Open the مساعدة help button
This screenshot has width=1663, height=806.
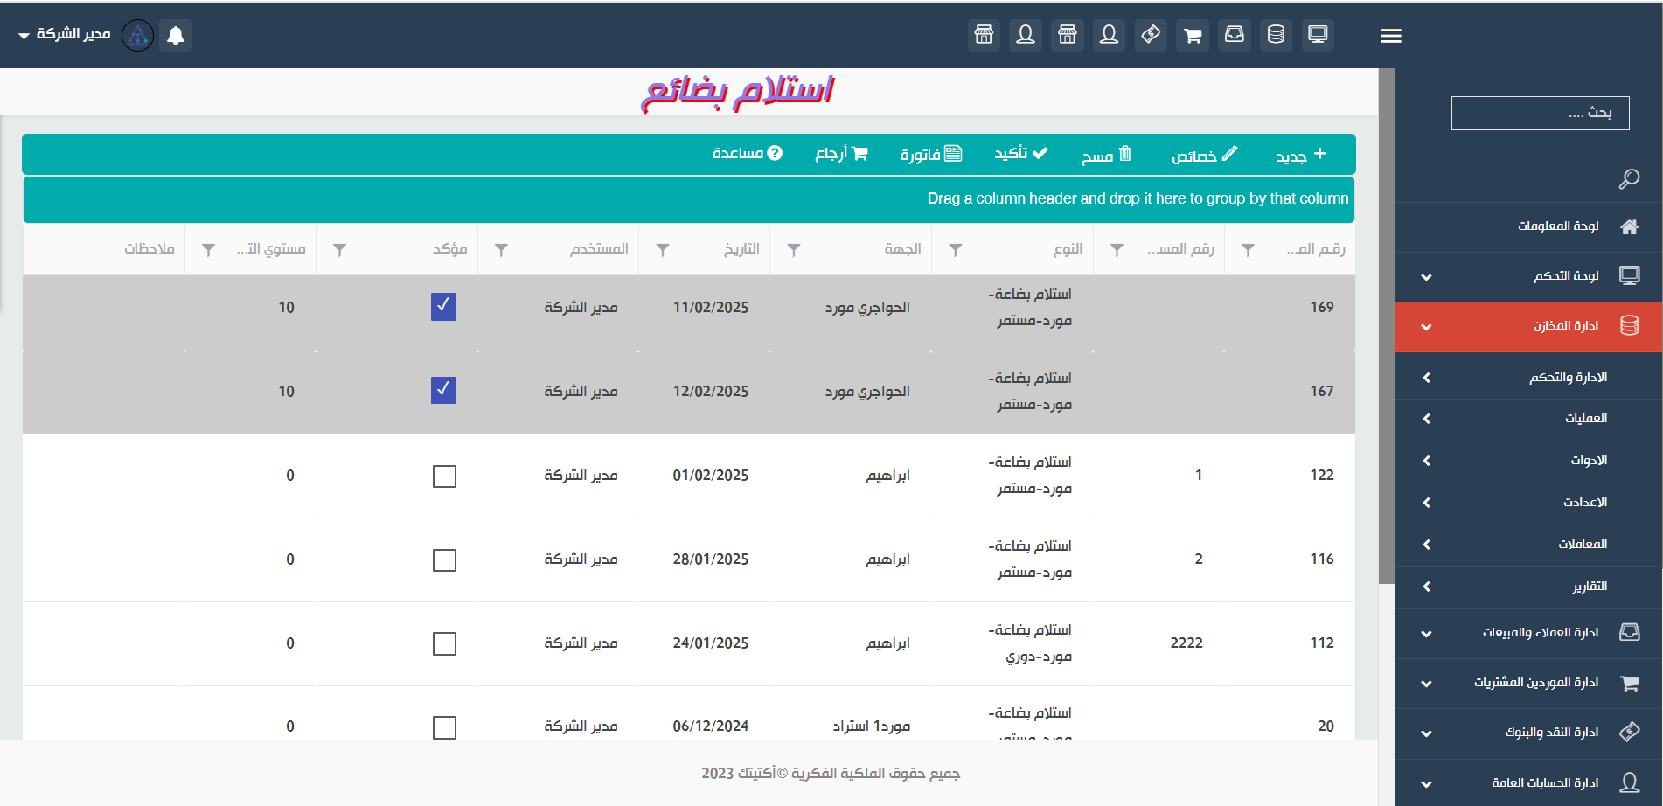pyautogui.click(x=747, y=154)
